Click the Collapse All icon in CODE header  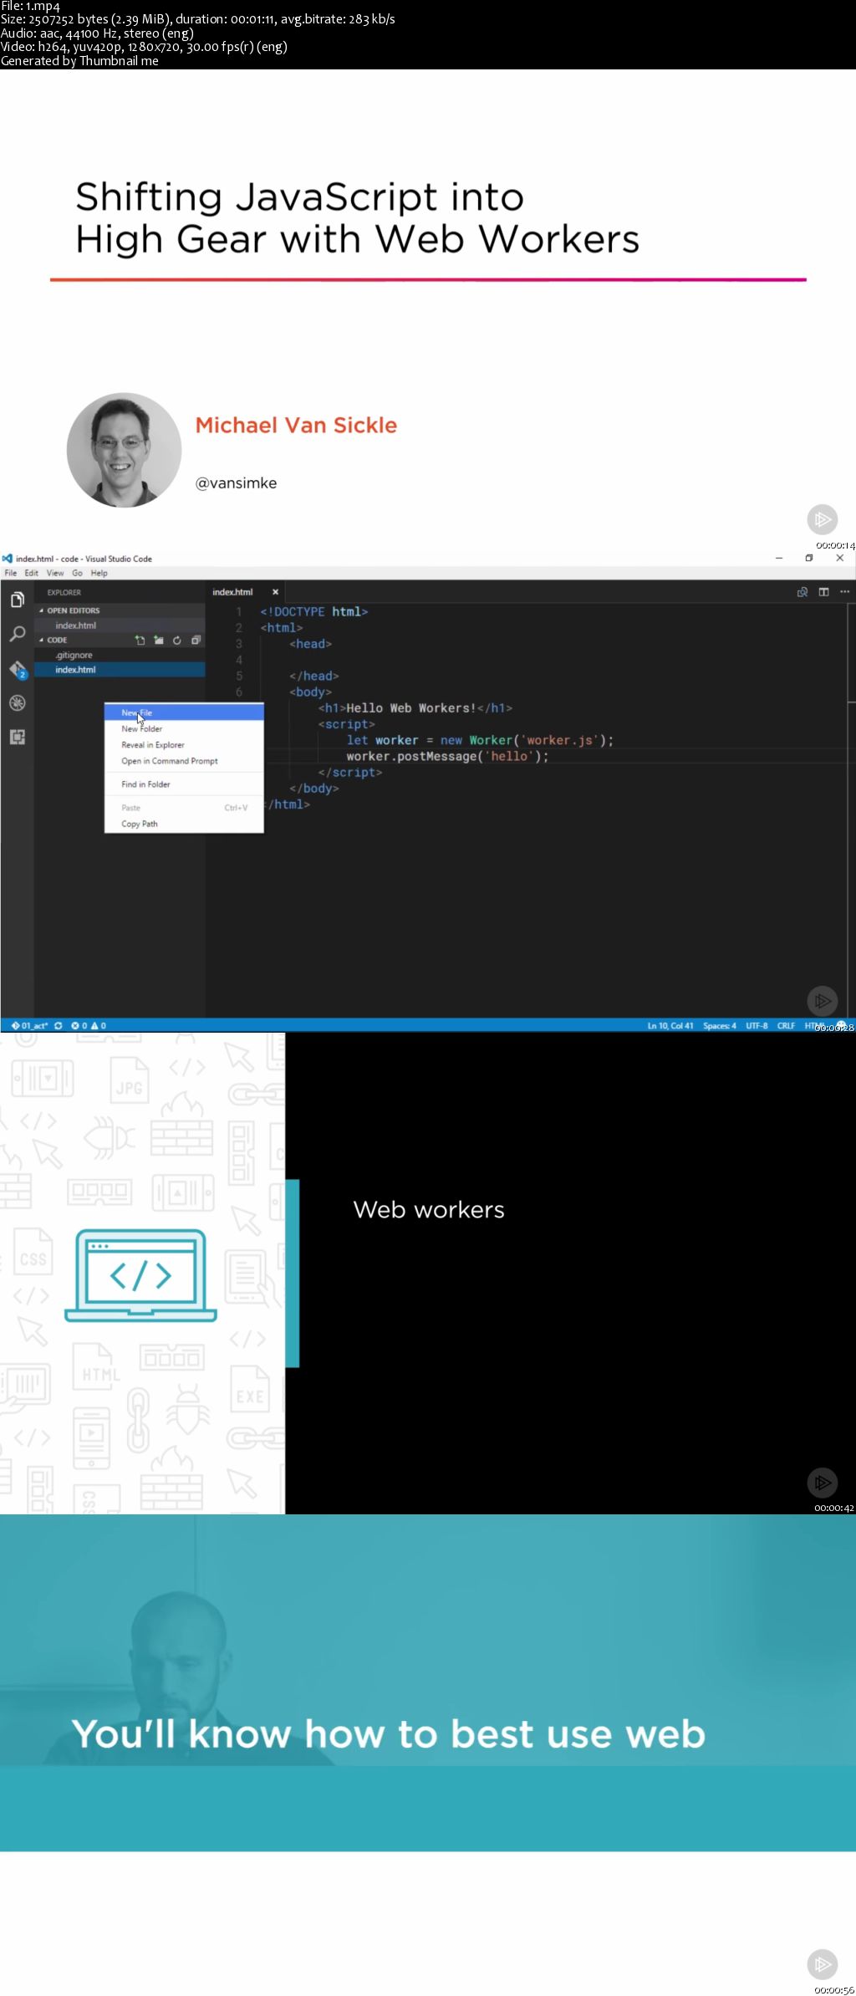tap(196, 641)
